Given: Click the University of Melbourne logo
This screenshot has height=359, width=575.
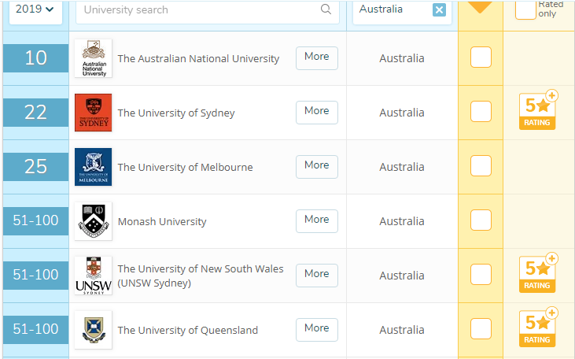Looking at the screenshot, I should tap(93, 167).
